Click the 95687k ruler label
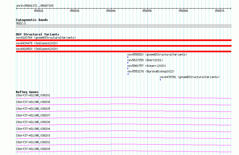 tap(220, 11)
